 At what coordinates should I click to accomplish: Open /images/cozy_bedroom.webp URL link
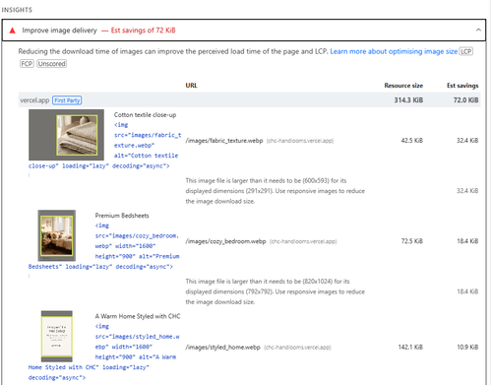225,241
